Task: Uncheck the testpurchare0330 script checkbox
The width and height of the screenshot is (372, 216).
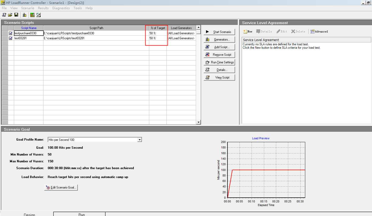Action: coord(11,33)
